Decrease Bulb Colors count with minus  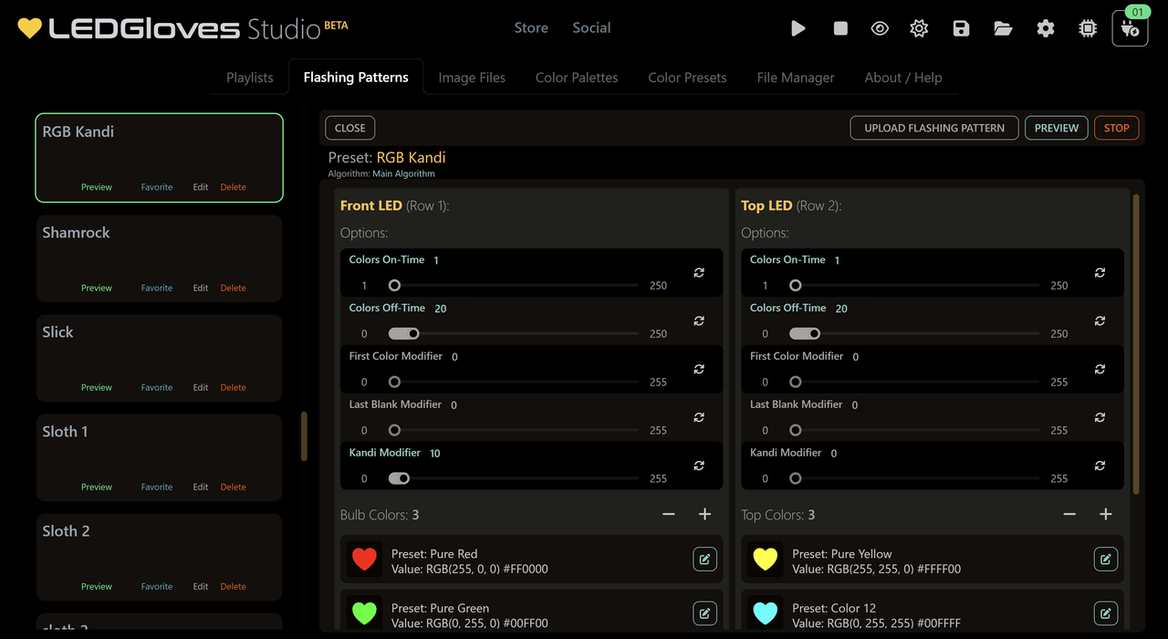(x=669, y=515)
